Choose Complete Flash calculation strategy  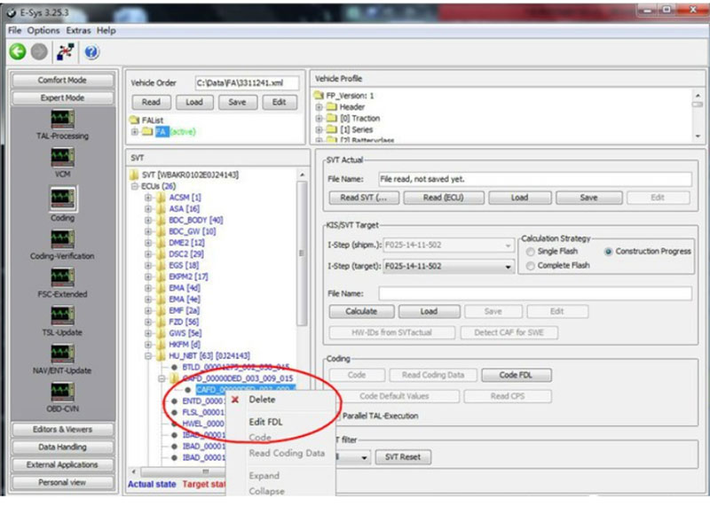click(x=531, y=265)
